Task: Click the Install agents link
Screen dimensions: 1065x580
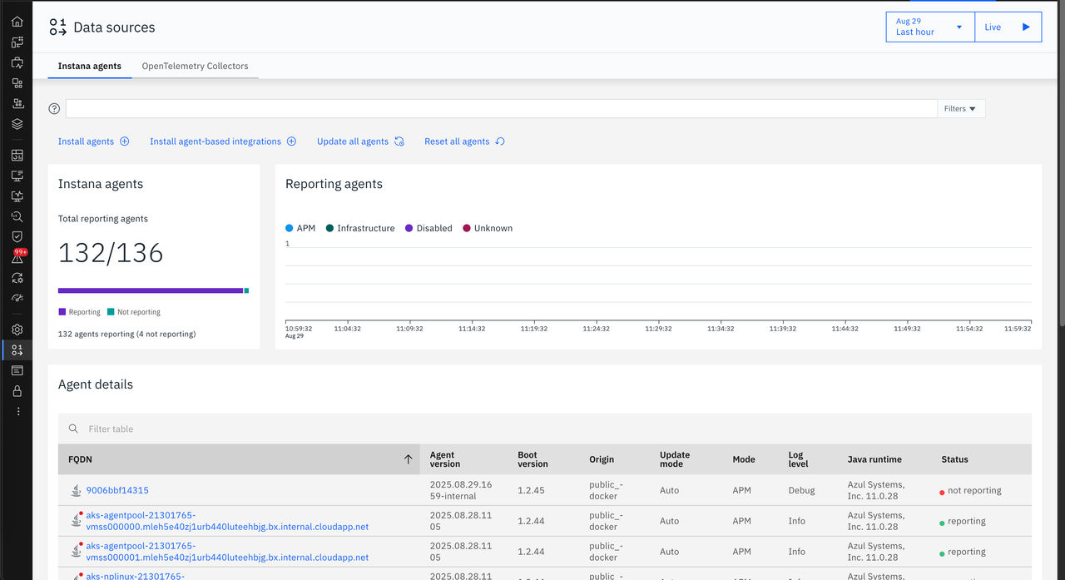Action: 86,141
